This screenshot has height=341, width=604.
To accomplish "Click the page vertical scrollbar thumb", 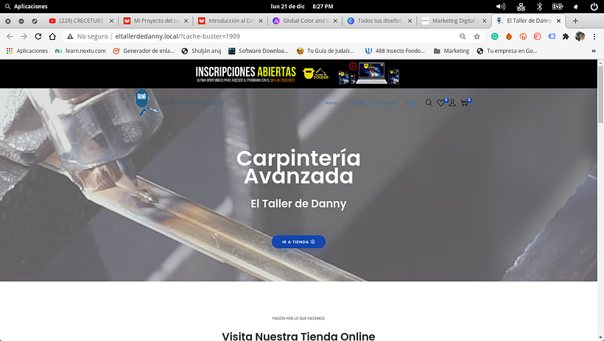I will coord(600,94).
